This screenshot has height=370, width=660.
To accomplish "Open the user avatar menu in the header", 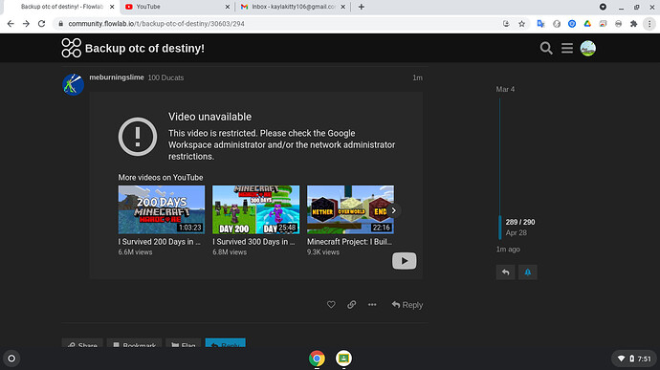I will 588,49.
